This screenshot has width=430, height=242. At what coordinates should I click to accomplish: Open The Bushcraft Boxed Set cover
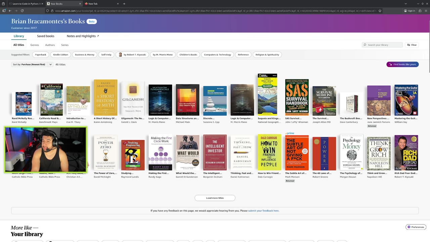point(351,104)
